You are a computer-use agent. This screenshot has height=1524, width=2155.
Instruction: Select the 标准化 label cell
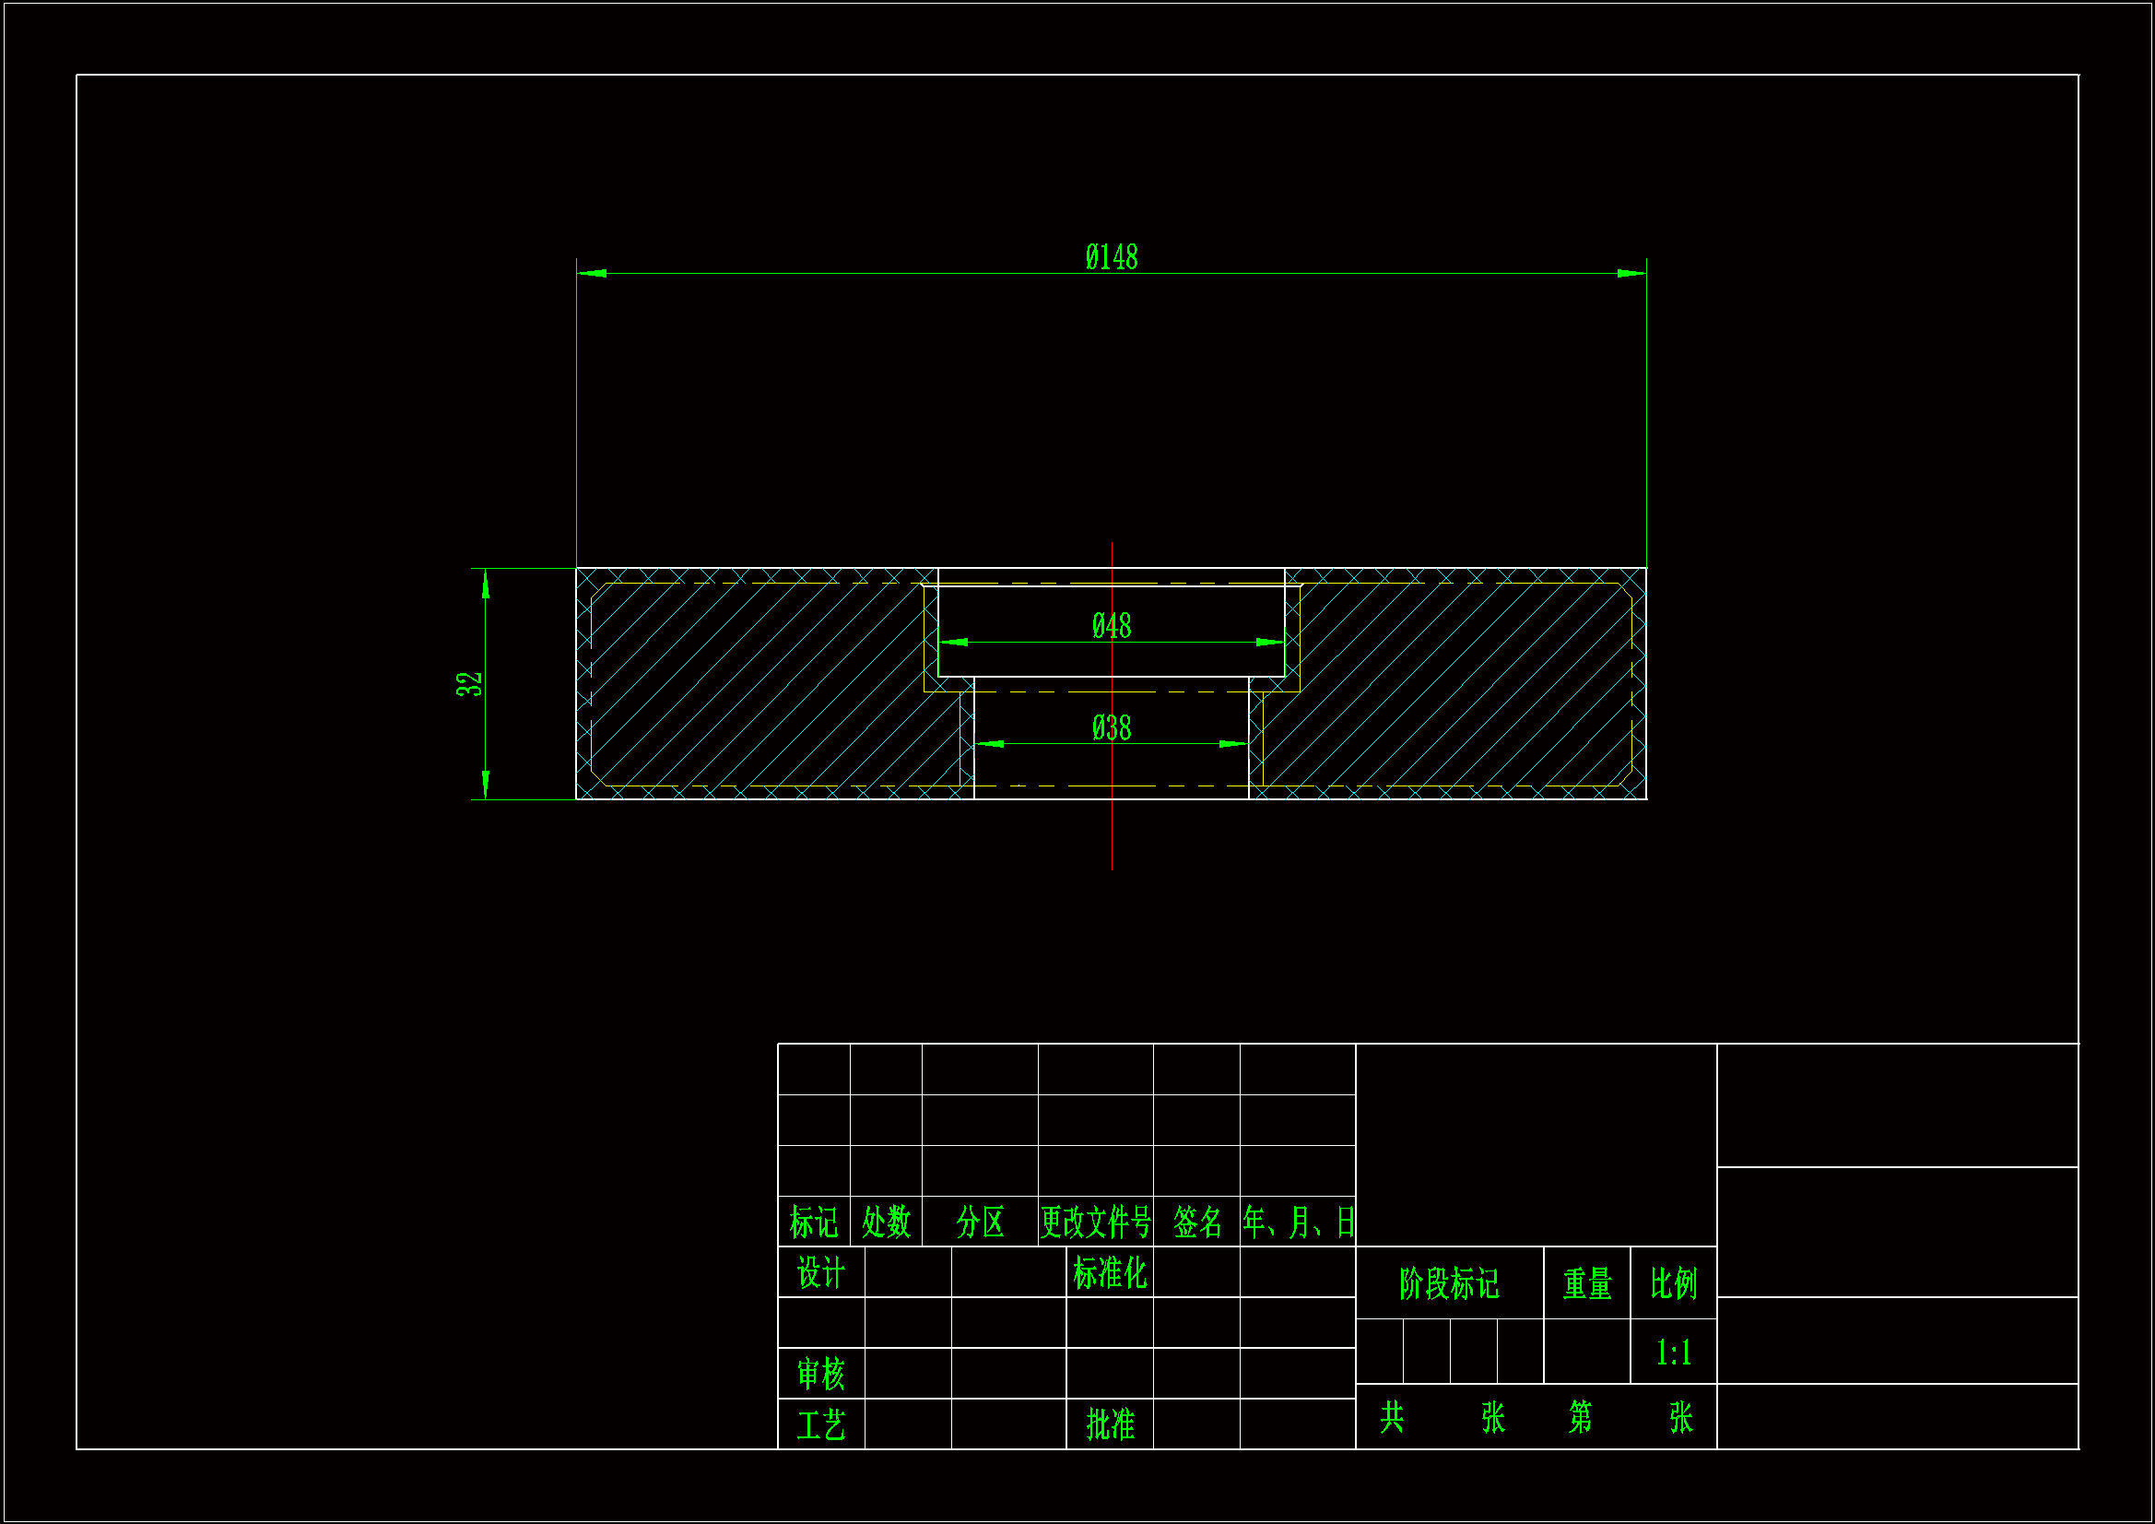point(1110,1273)
